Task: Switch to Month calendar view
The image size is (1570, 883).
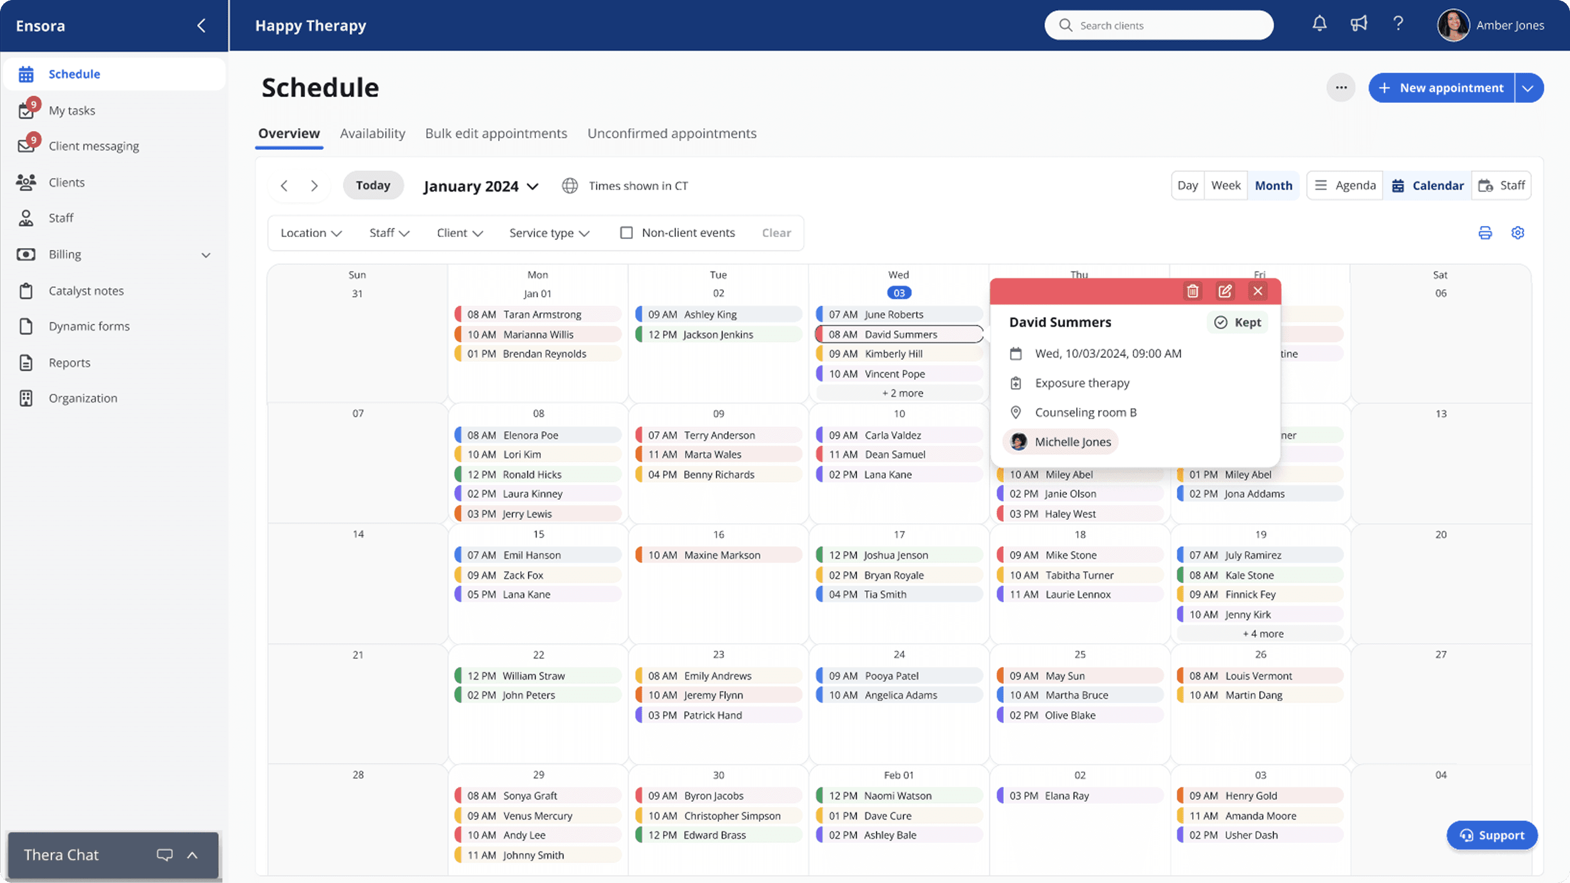Action: tap(1273, 185)
